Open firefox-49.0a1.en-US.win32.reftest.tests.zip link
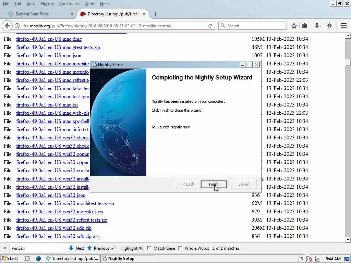Viewport: 351px width, 263px height. (62, 220)
